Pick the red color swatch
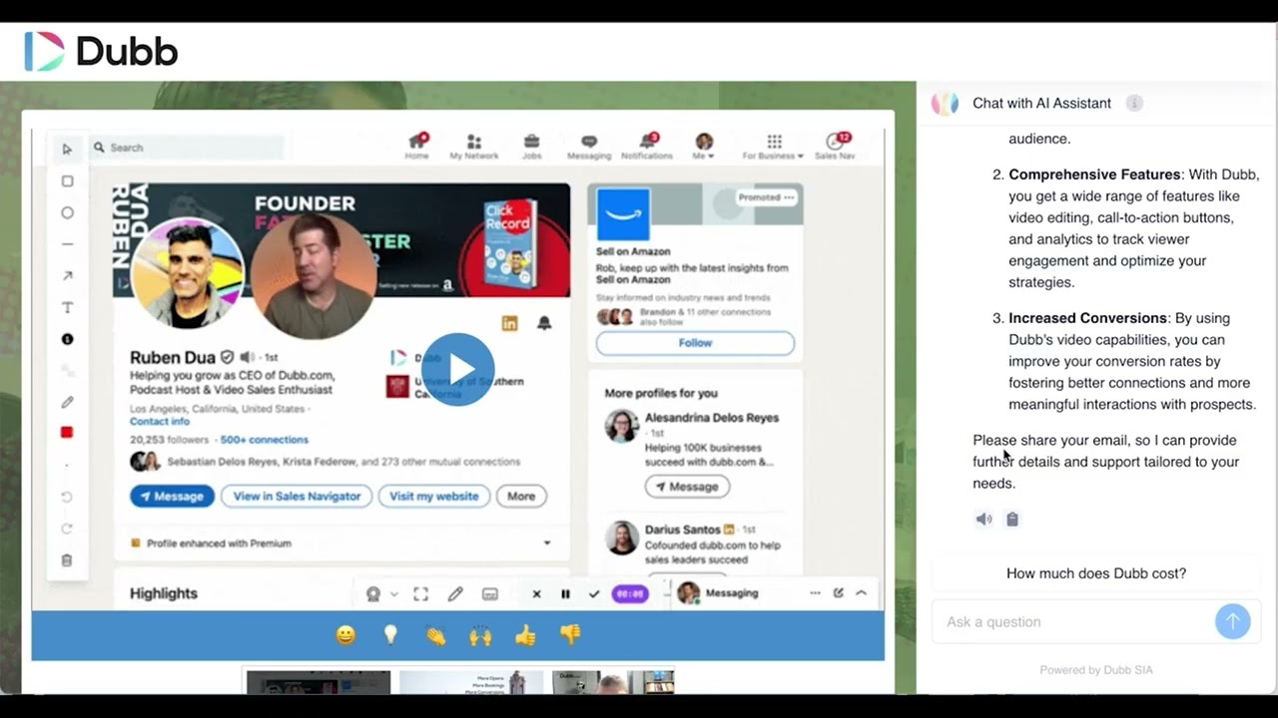 pyautogui.click(x=67, y=433)
